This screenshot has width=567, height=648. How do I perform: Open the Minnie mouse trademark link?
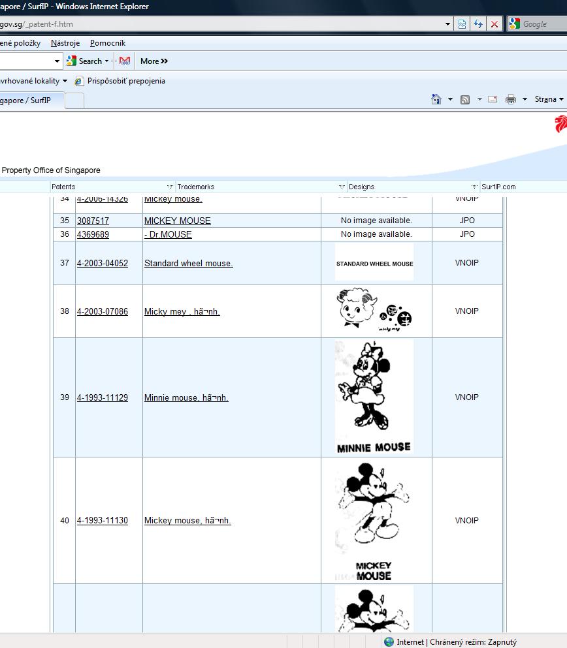[186, 397]
